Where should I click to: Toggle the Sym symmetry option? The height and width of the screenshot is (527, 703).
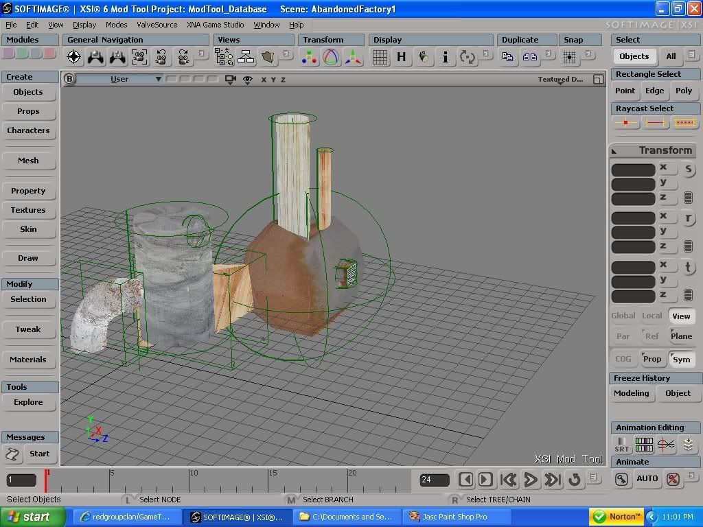(681, 360)
